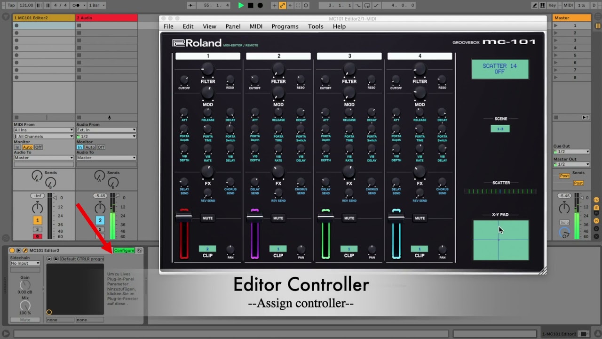
Task: Click the track 2 REV SEND knob
Action: [x=278, y=193]
